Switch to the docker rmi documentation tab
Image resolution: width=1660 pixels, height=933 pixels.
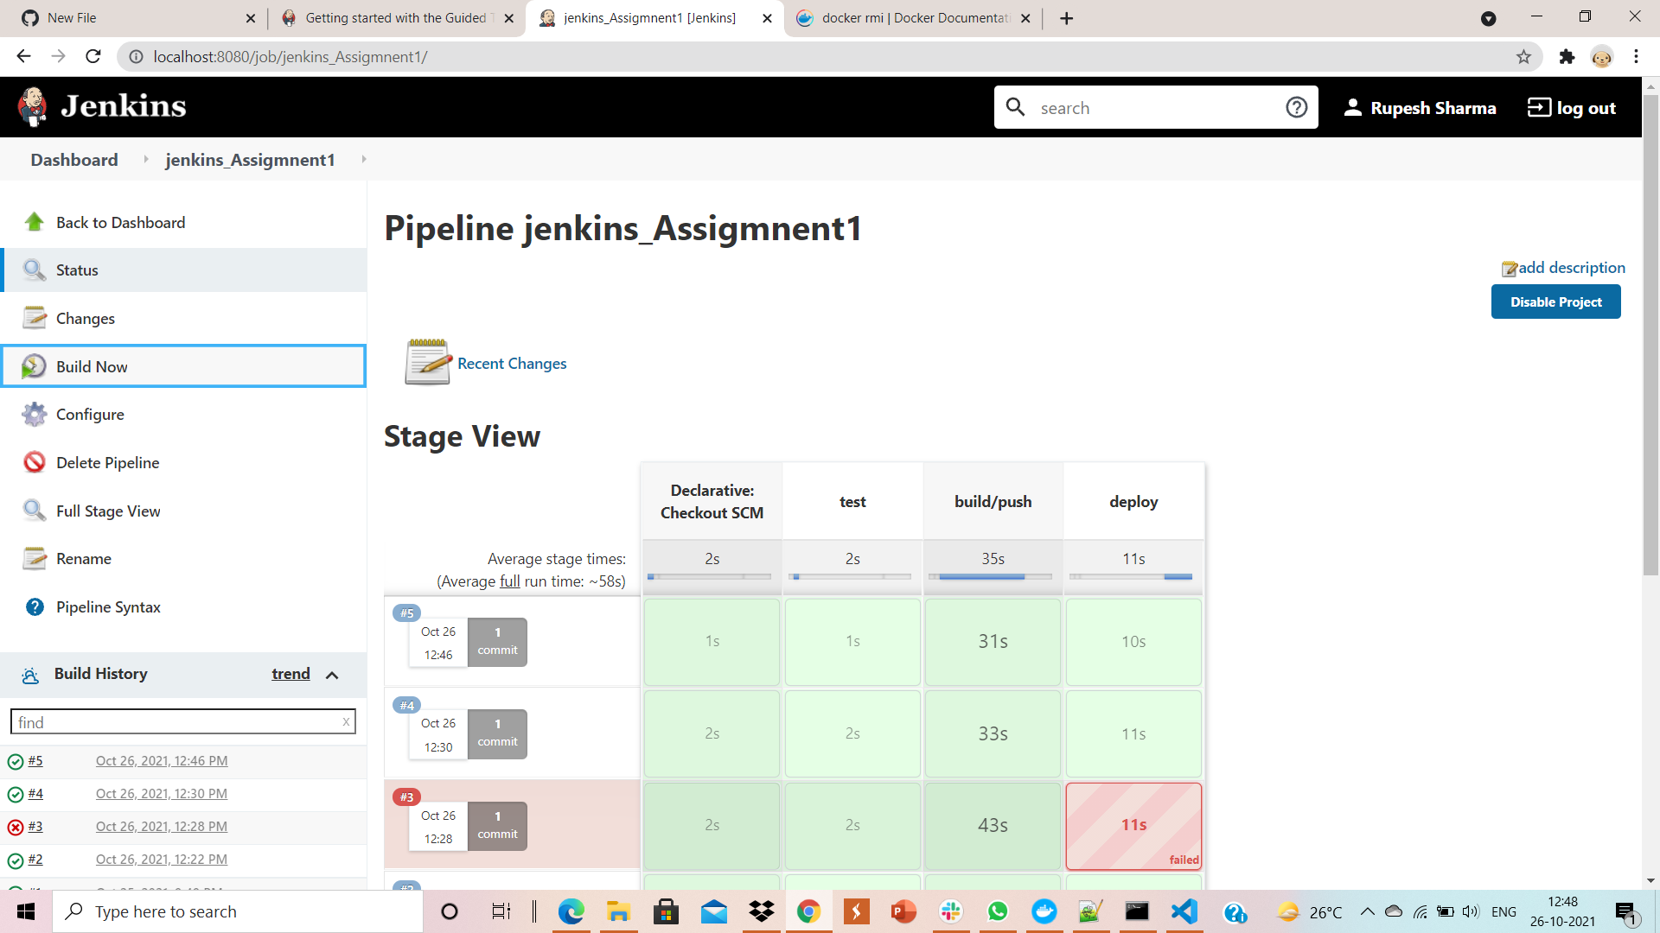point(904,17)
